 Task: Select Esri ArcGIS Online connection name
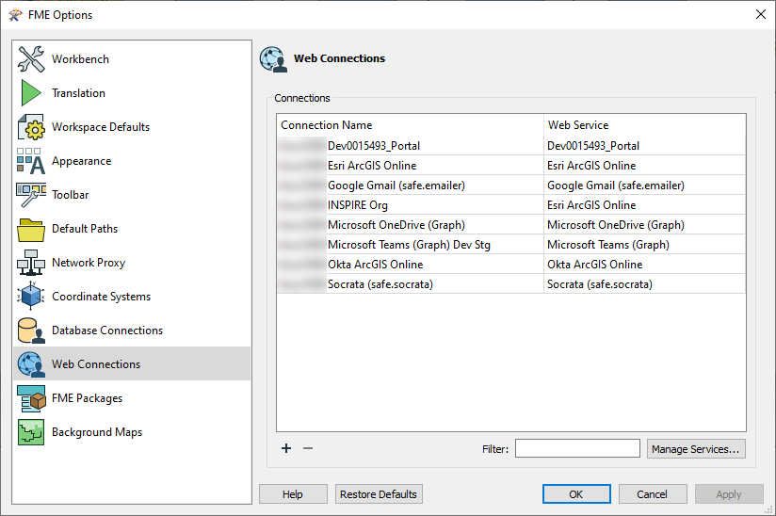pos(372,166)
